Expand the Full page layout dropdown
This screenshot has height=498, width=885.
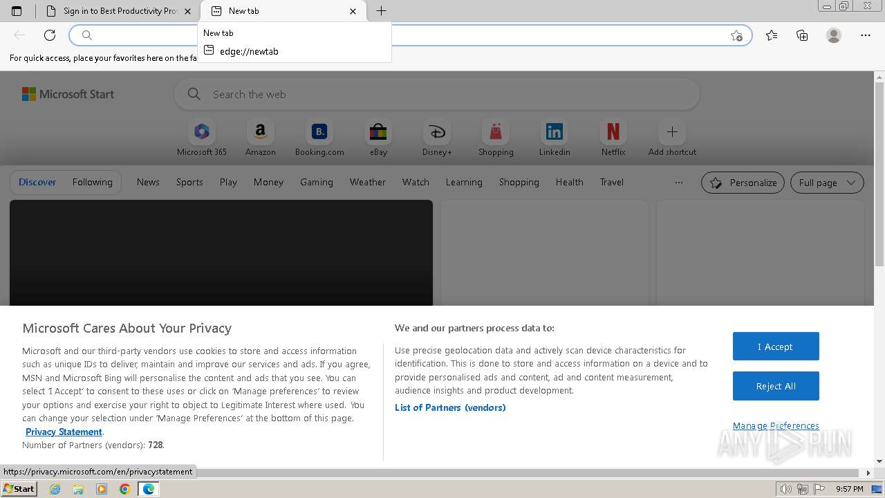tap(827, 183)
